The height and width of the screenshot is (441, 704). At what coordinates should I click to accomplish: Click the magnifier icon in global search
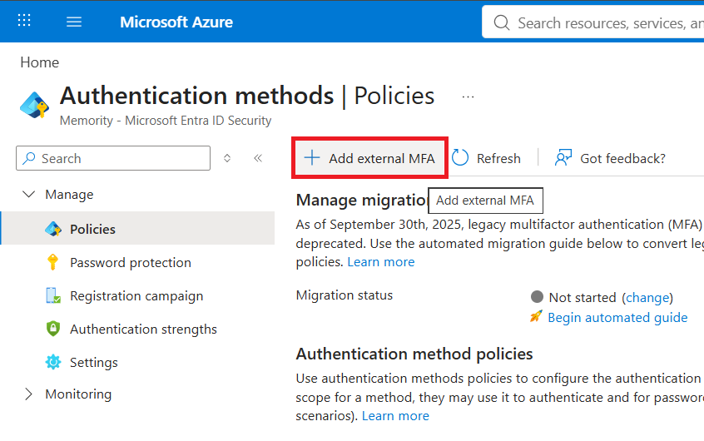click(x=502, y=22)
